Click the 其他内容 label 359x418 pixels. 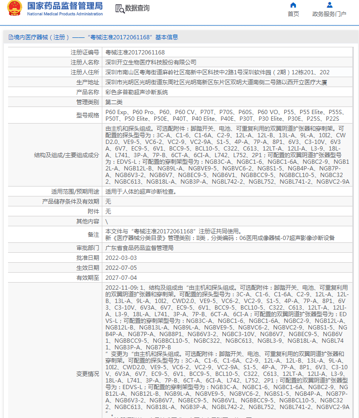(88, 221)
